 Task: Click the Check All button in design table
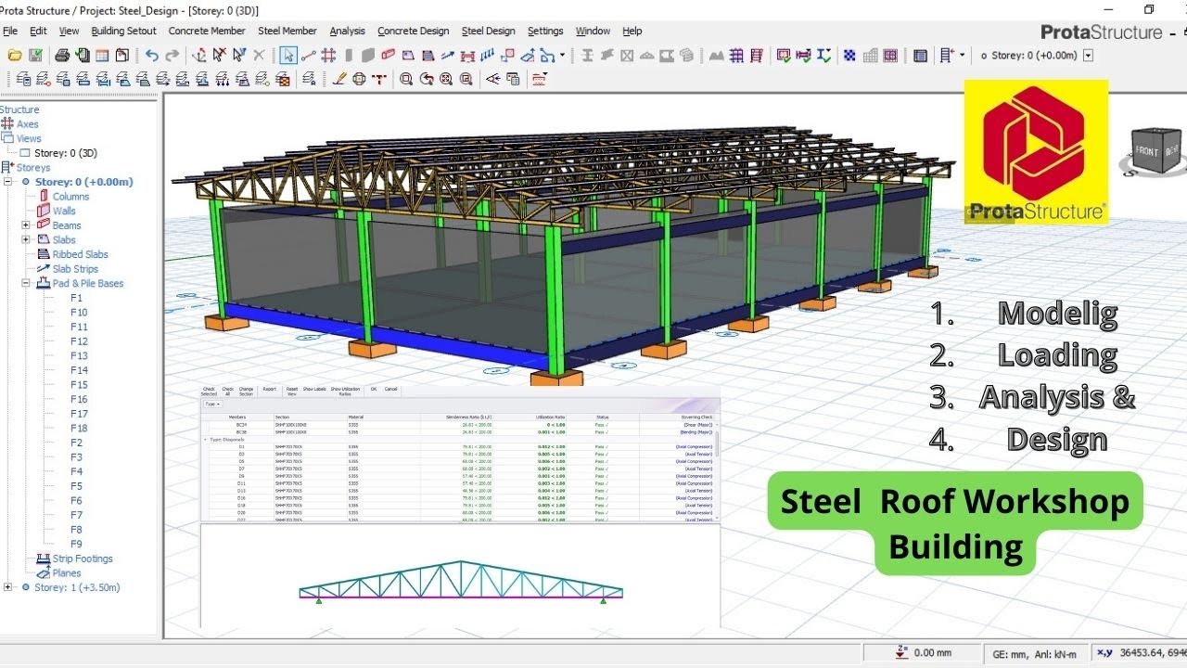[x=227, y=392]
